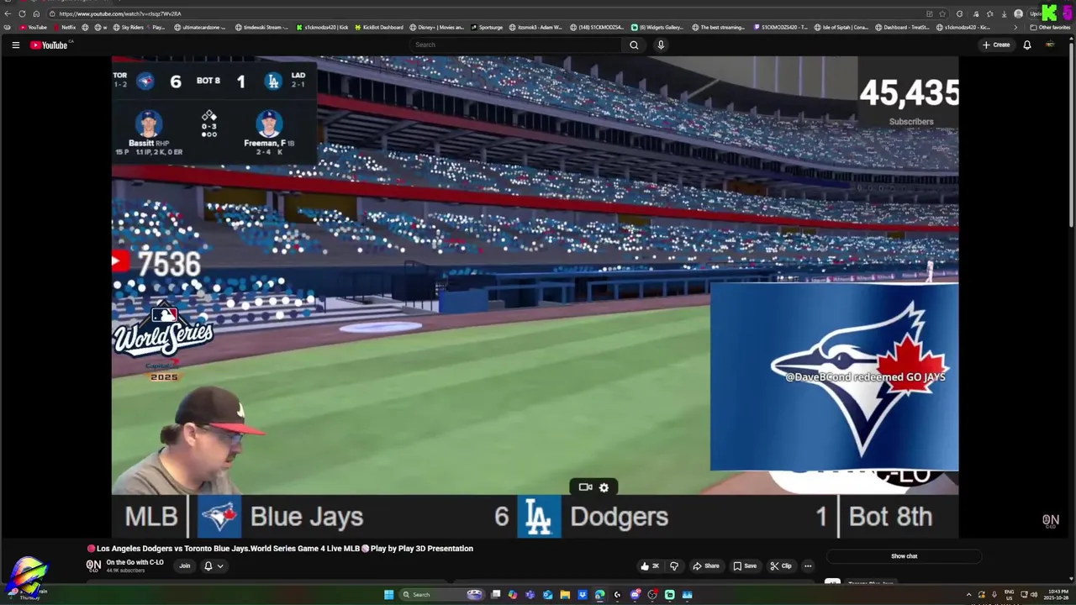1076x605 pixels.
Task: Click the browser favorites star icon
Action: point(942,13)
